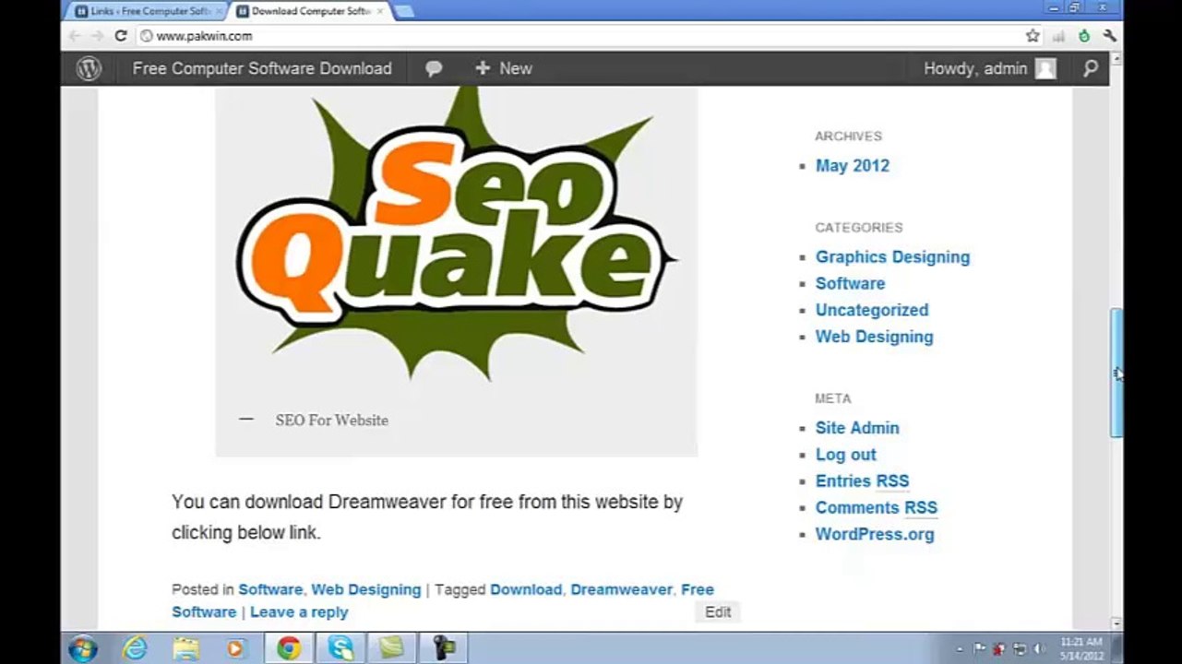Click Software in Posted in line
Screen dimensions: 1182x664
(x=270, y=589)
